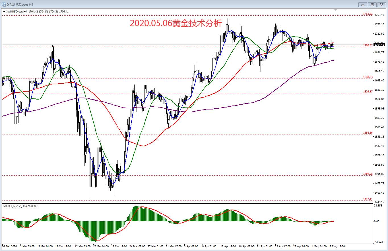Screen dimensions: 388x251
Task: Open the one-click trading arrow before XAUUSD.ecn,H4 prices
Action: pyautogui.click(x=4, y=11)
